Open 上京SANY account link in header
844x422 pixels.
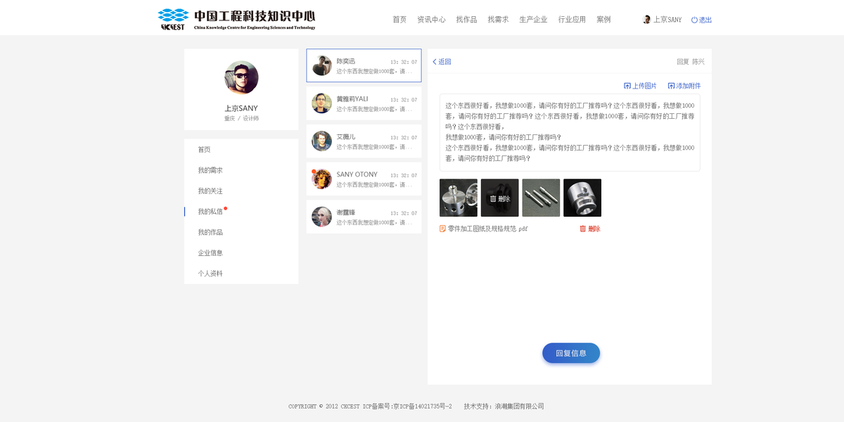pos(667,20)
